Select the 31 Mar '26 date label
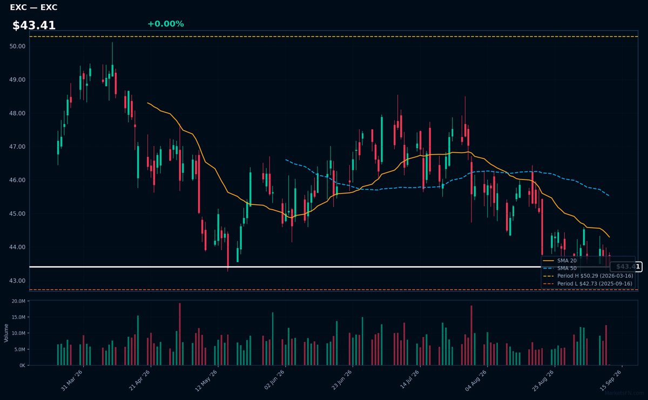 tap(72, 380)
